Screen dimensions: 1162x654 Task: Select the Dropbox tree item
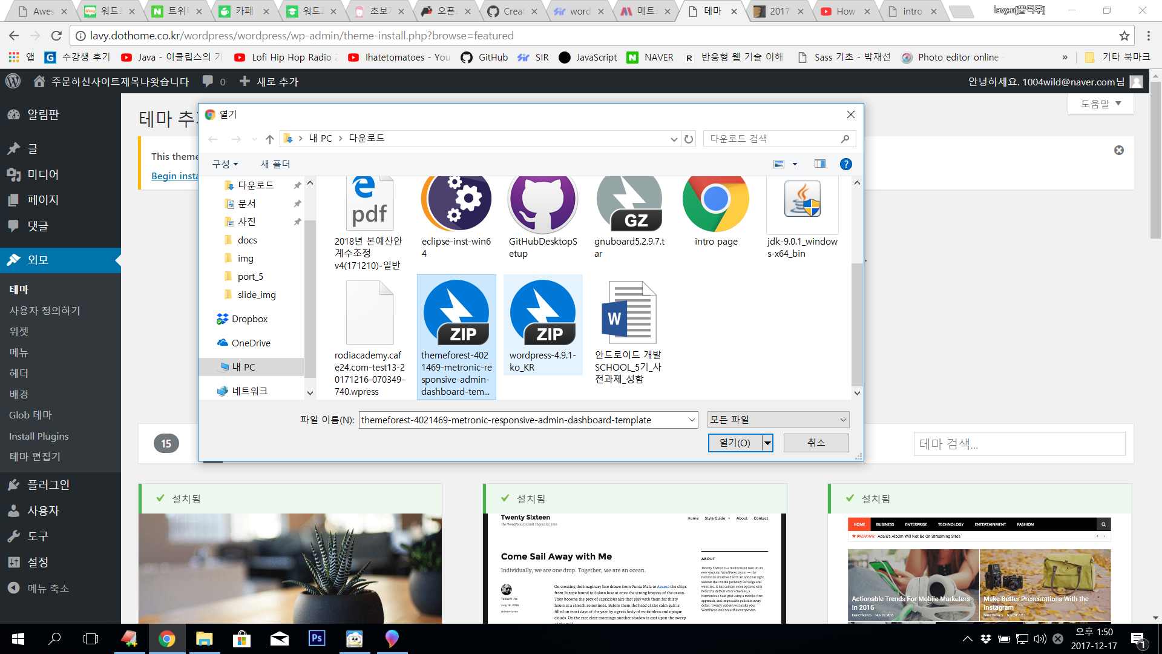[249, 319]
